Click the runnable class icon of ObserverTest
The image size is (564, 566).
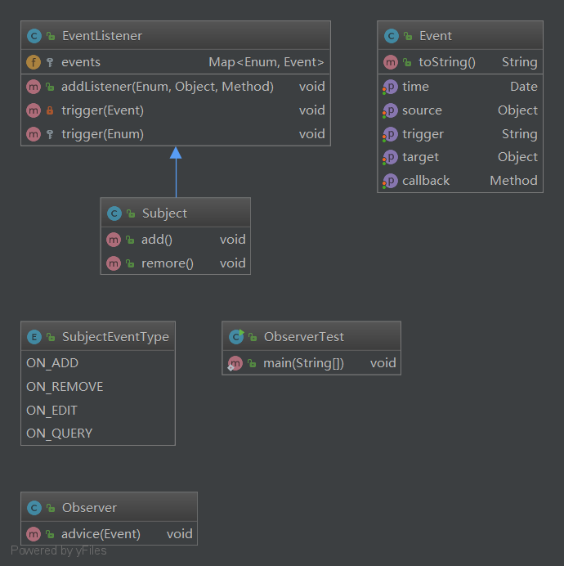click(235, 337)
